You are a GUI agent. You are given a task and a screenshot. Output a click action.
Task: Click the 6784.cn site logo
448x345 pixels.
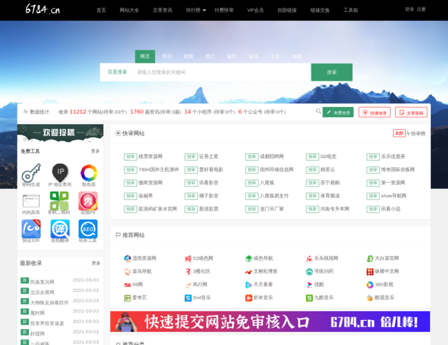click(x=43, y=9)
